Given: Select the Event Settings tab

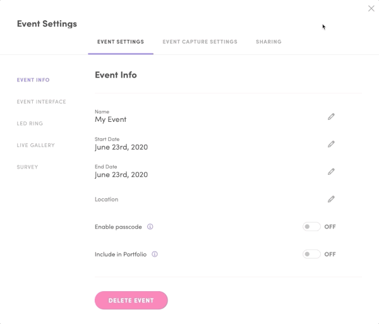Looking at the screenshot, I should (121, 42).
